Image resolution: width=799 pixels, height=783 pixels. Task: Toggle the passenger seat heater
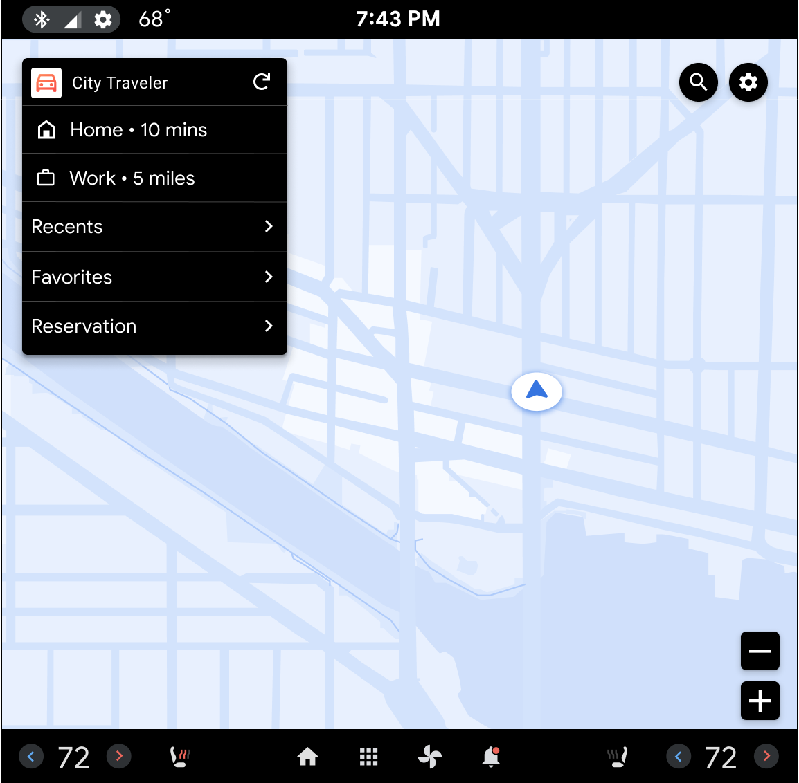pos(617,757)
